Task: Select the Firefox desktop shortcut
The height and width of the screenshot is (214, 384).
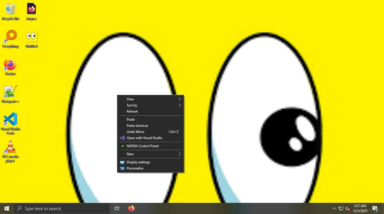Action: coord(11,67)
